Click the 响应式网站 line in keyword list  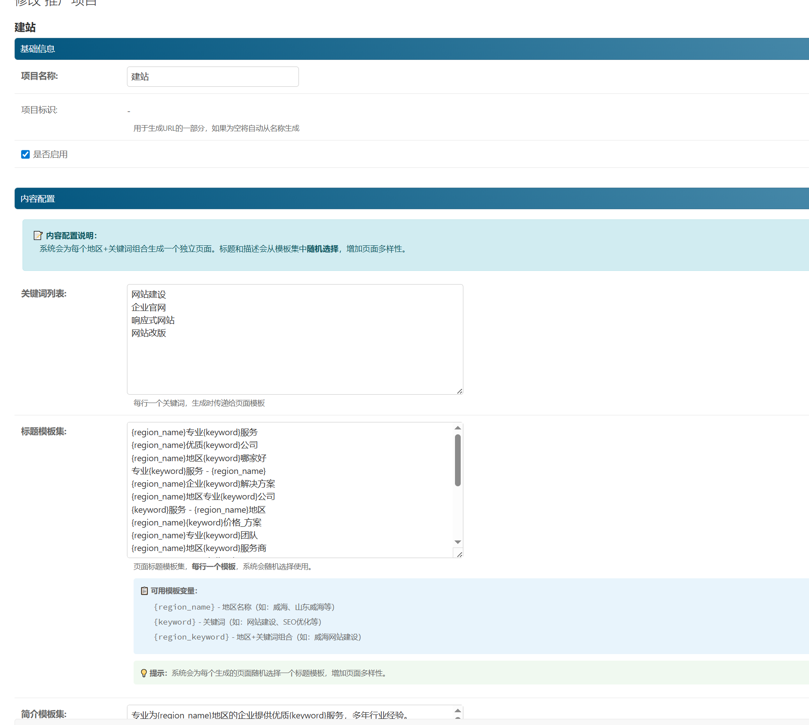(153, 320)
